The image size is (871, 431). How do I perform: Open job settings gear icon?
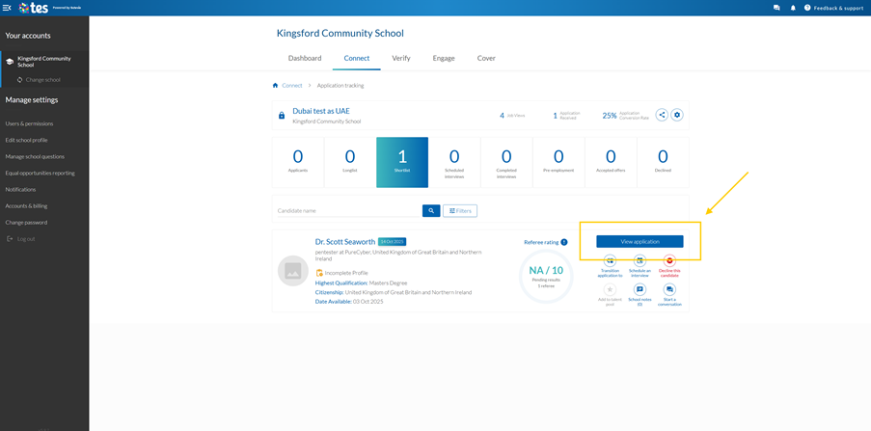pos(676,115)
